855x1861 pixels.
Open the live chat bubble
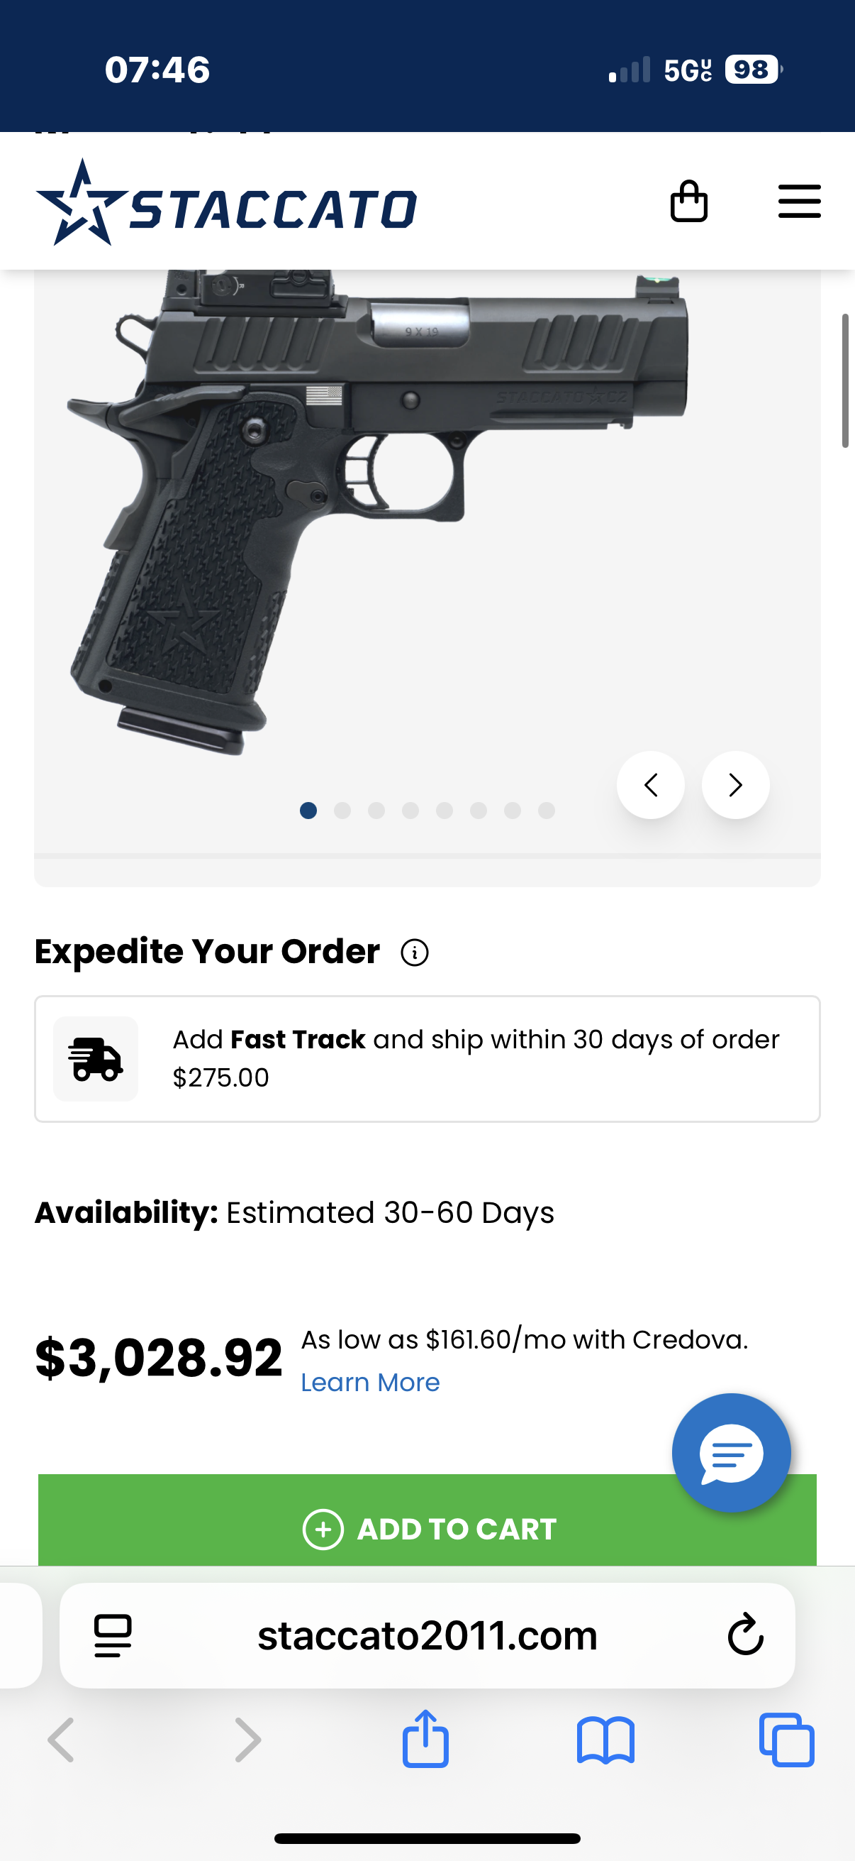coord(731,1453)
